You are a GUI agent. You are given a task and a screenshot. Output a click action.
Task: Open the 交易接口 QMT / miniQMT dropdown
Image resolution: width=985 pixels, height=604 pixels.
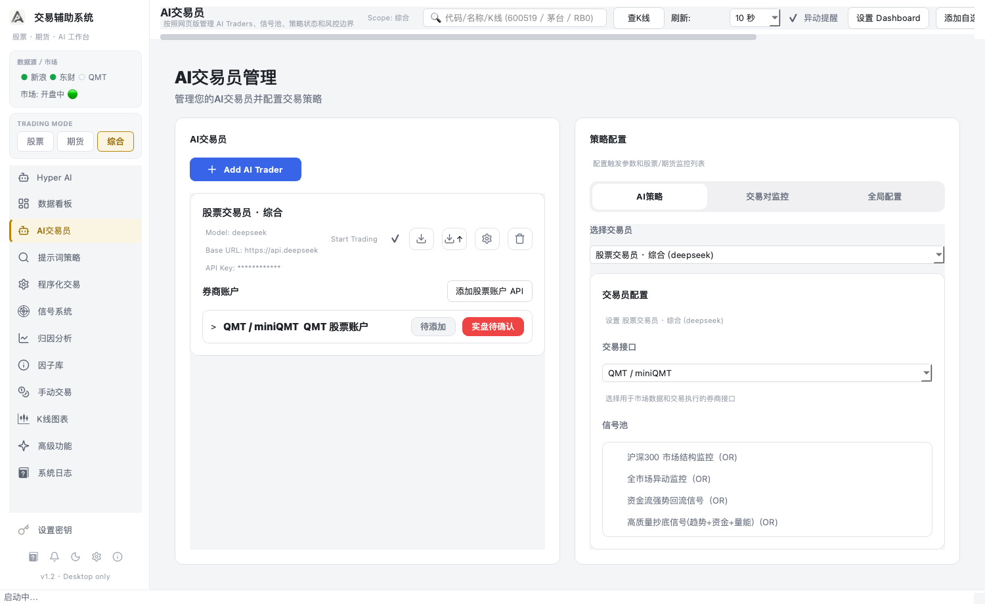click(x=767, y=373)
